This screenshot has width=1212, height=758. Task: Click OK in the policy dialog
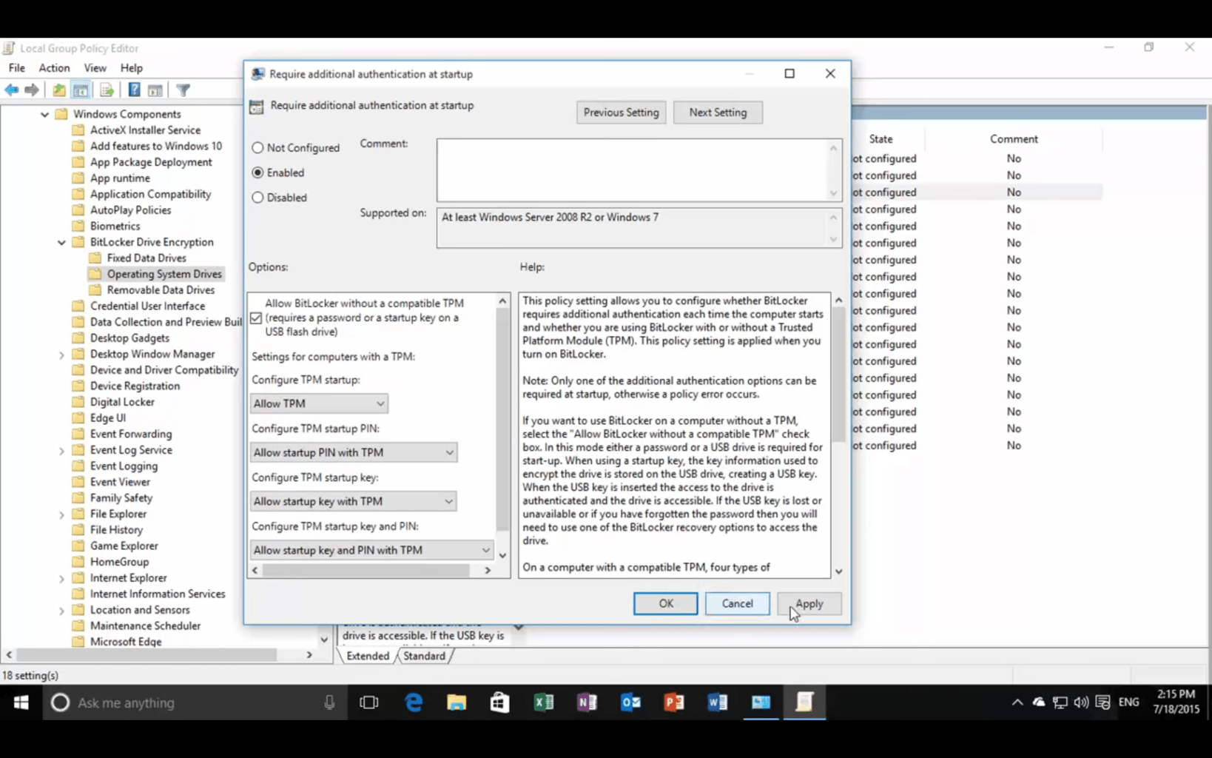pos(665,604)
